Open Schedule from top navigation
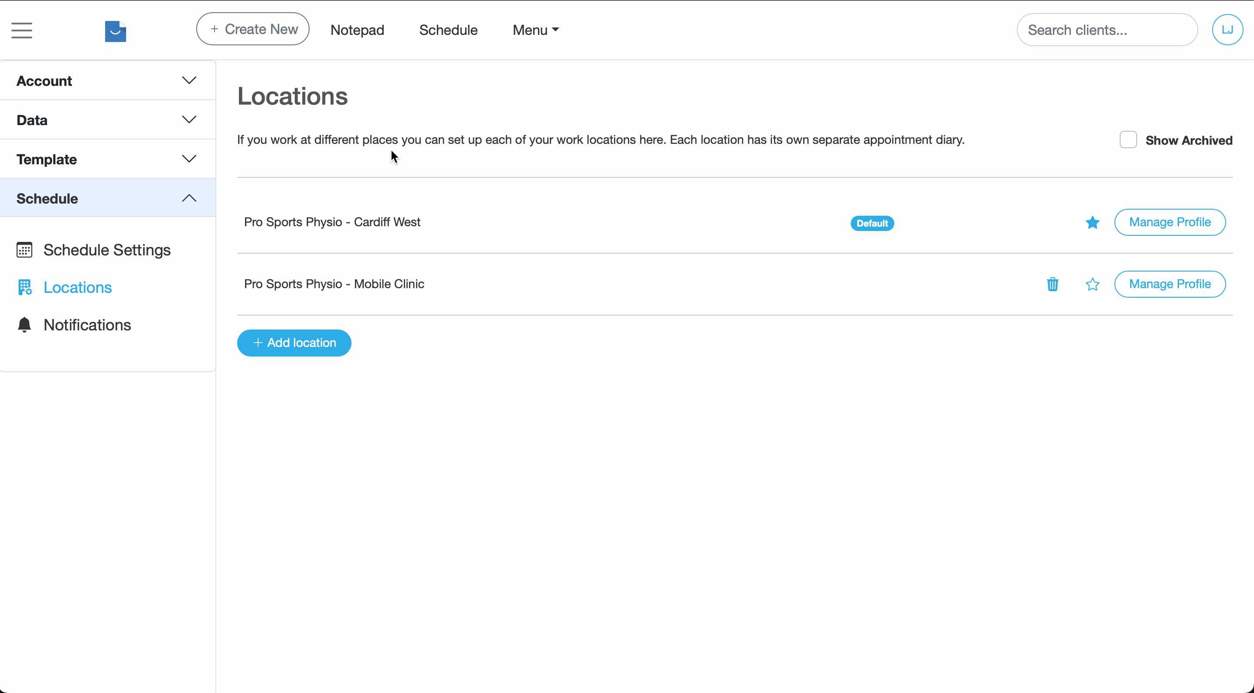 pos(448,30)
